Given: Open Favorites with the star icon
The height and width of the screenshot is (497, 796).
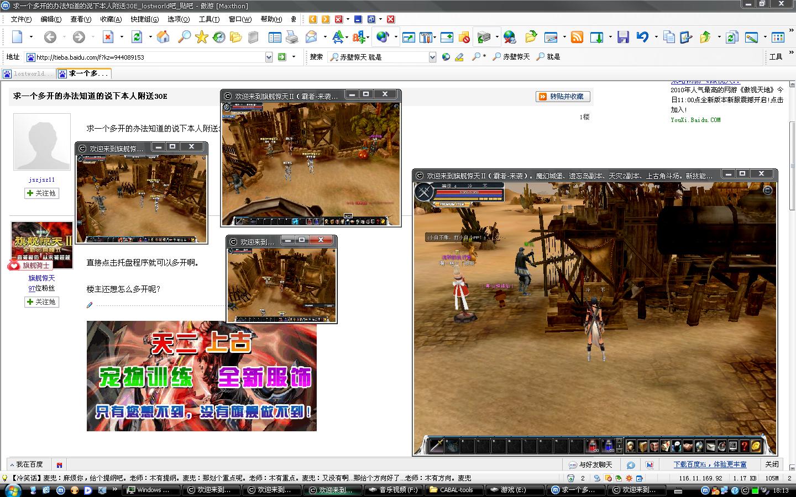Looking at the screenshot, I should (x=201, y=37).
